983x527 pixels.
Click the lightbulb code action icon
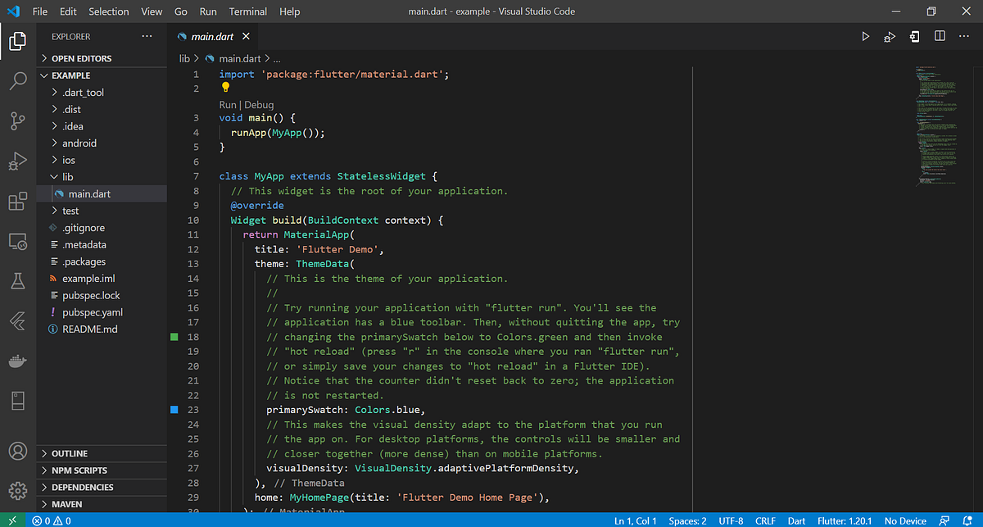click(x=226, y=88)
